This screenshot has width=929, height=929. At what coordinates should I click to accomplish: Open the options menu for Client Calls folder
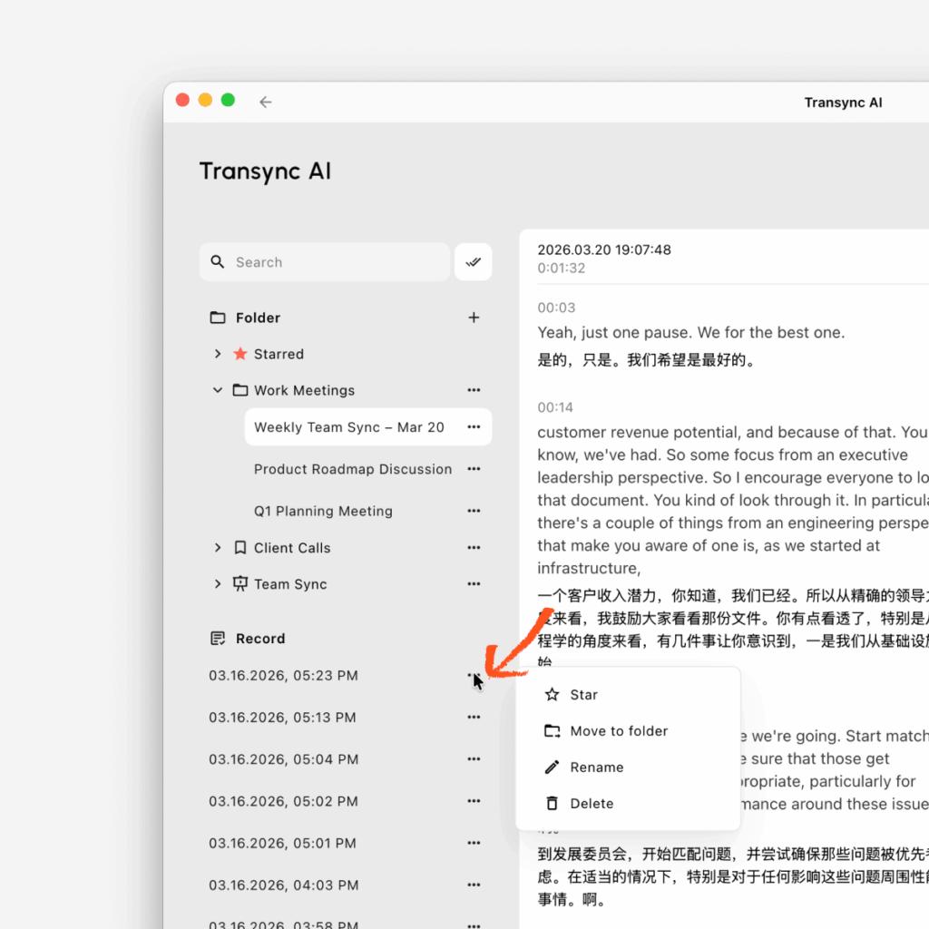click(x=474, y=547)
